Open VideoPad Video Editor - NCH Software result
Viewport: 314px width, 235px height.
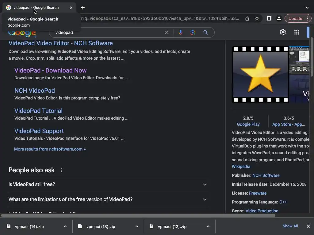click(x=60, y=43)
